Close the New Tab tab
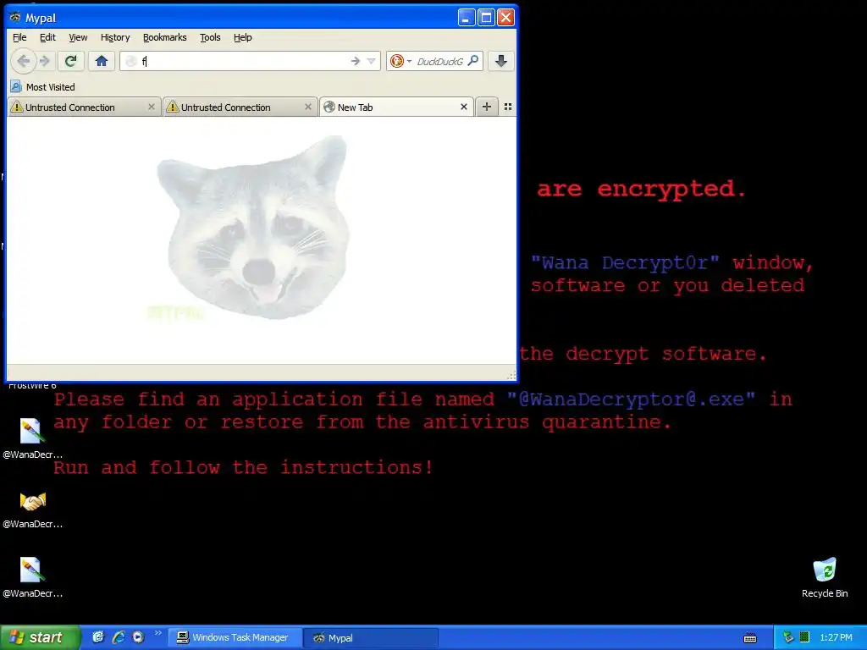This screenshot has height=650, width=867. 464,107
